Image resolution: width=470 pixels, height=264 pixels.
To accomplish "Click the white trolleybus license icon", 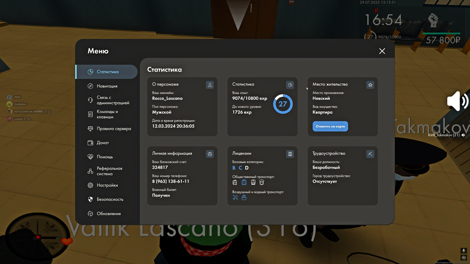I will (x=235, y=182).
